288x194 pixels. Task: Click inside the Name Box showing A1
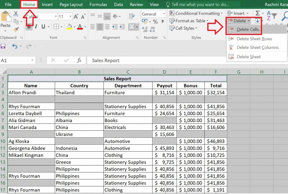click(15, 60)
